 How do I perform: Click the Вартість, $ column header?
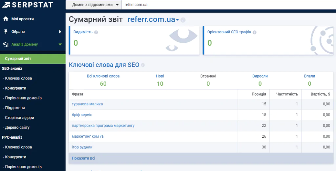point(320,94)
